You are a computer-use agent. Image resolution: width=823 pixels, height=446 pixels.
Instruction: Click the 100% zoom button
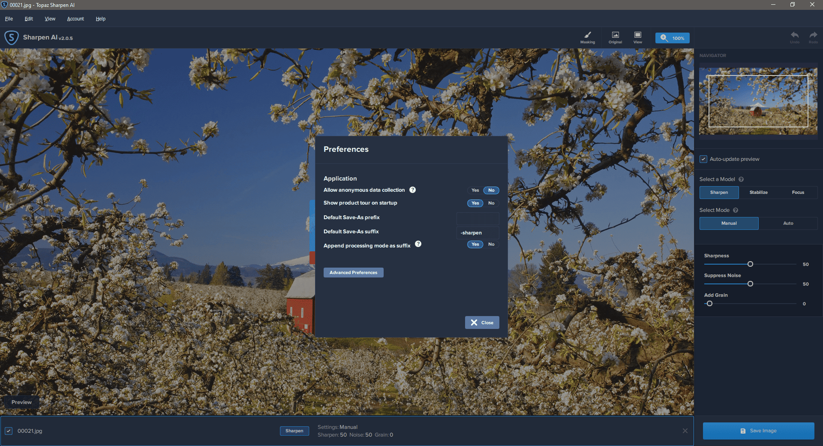pos(672,38)
